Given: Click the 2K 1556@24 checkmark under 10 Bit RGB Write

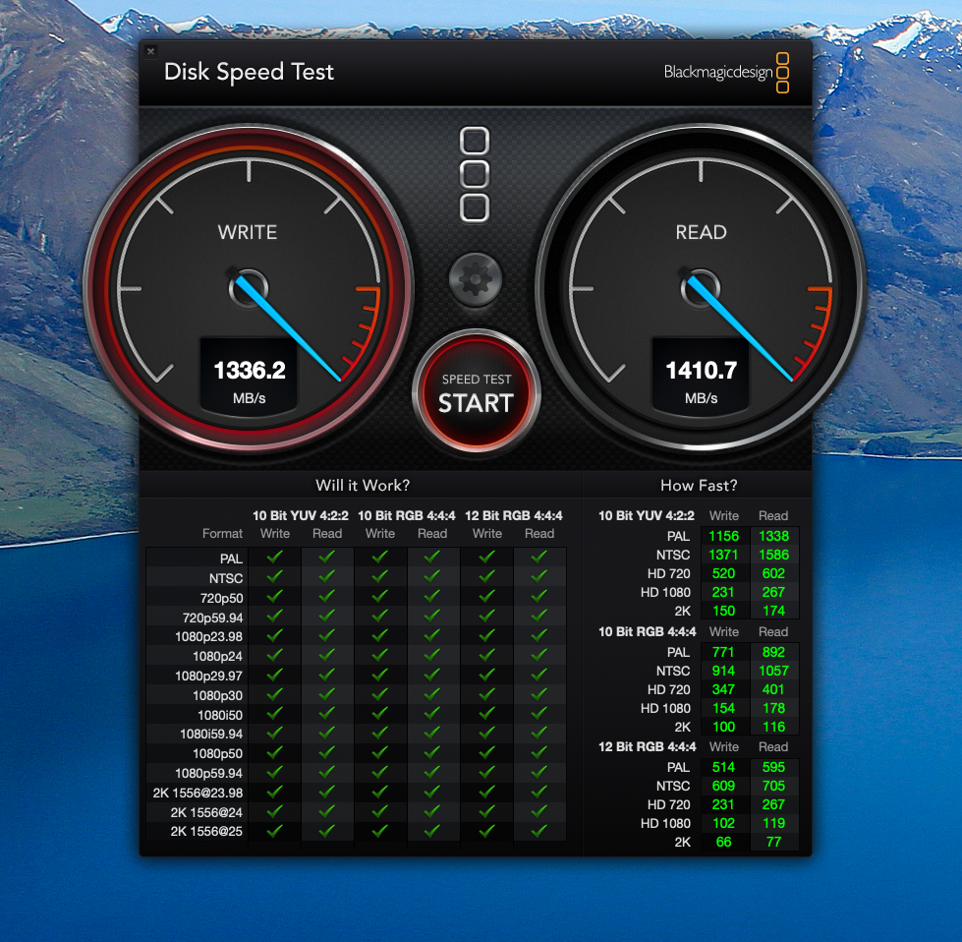Looking at the screenshot, I should tap(379, 812).
